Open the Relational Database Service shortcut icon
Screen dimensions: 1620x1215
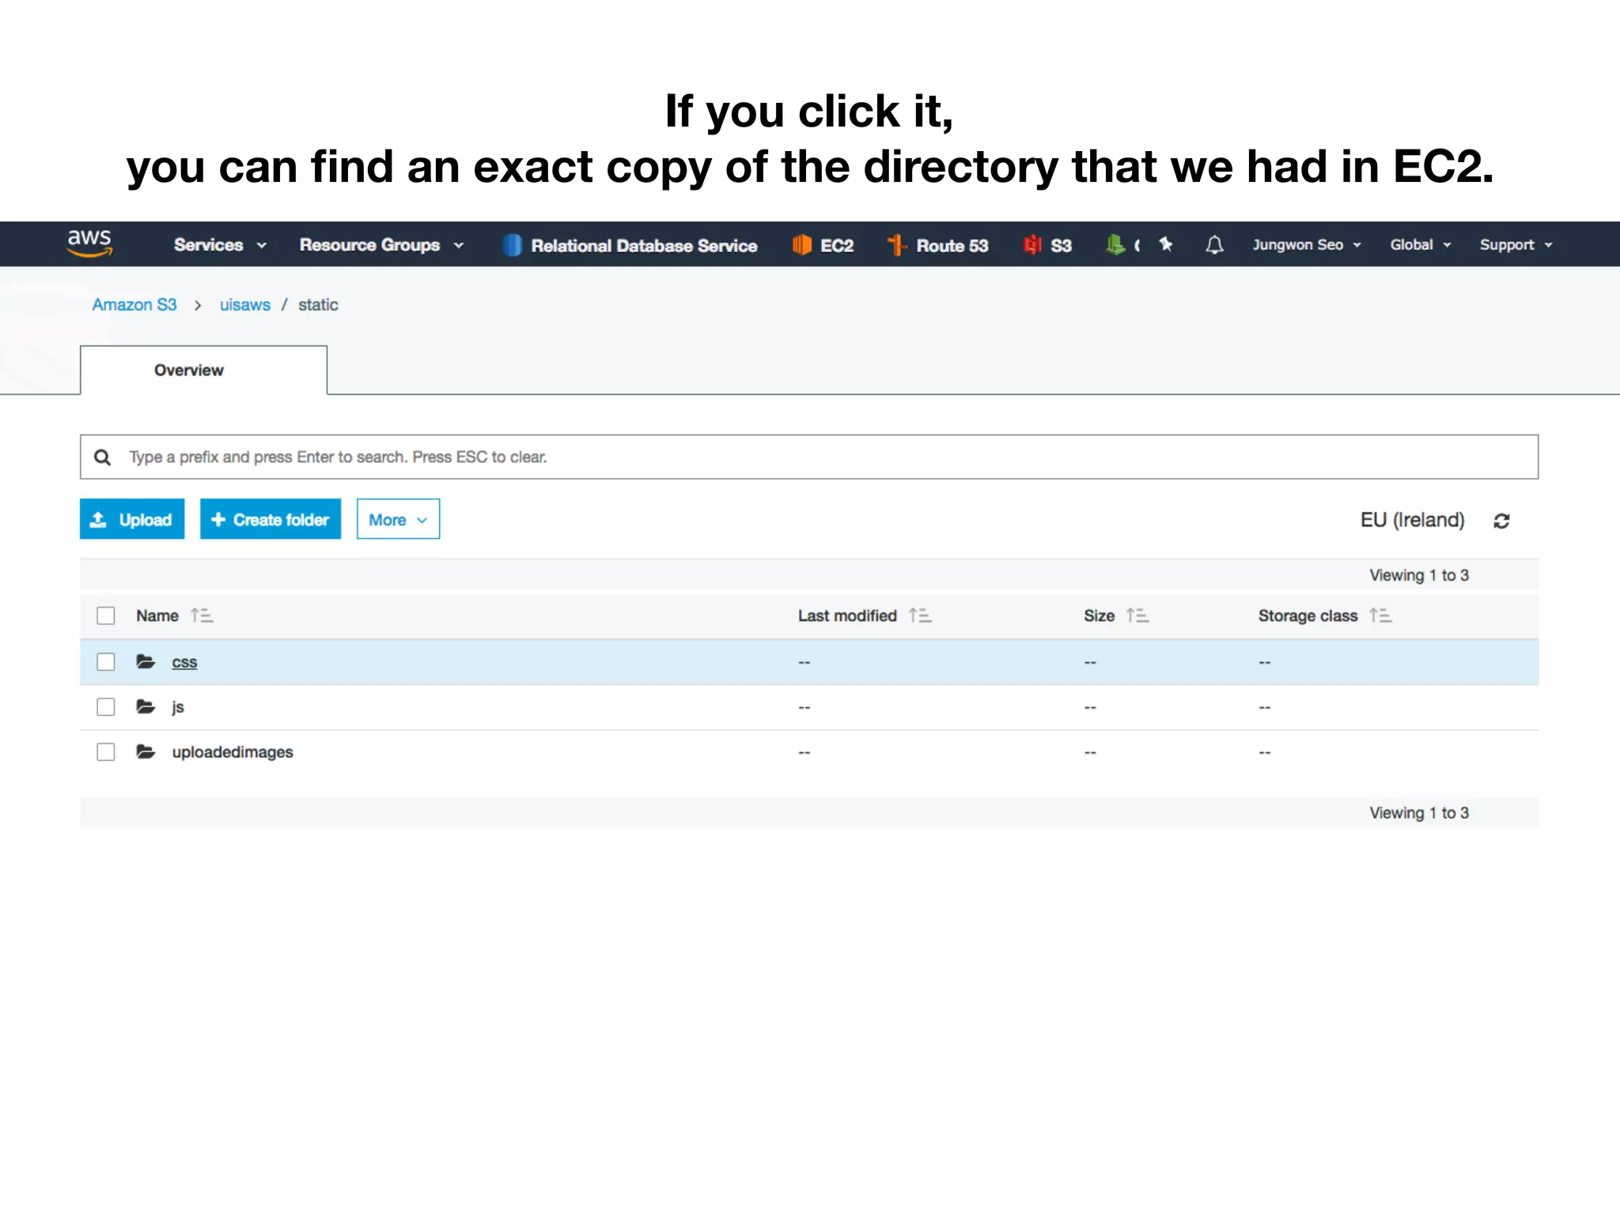click(513, 245)
